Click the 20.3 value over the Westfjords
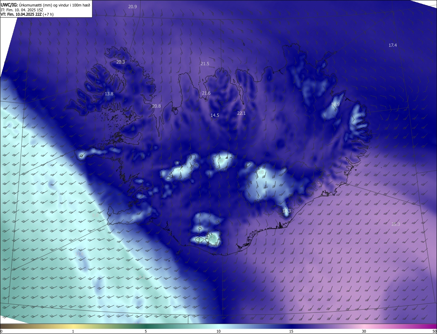This screenshot has width=437, height=334. (x=121, y=62)
